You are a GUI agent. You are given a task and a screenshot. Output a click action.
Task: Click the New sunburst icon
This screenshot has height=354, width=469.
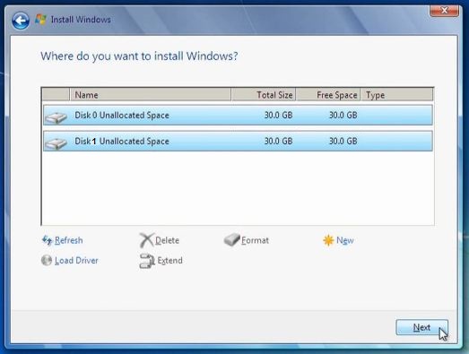pos(328,240)
